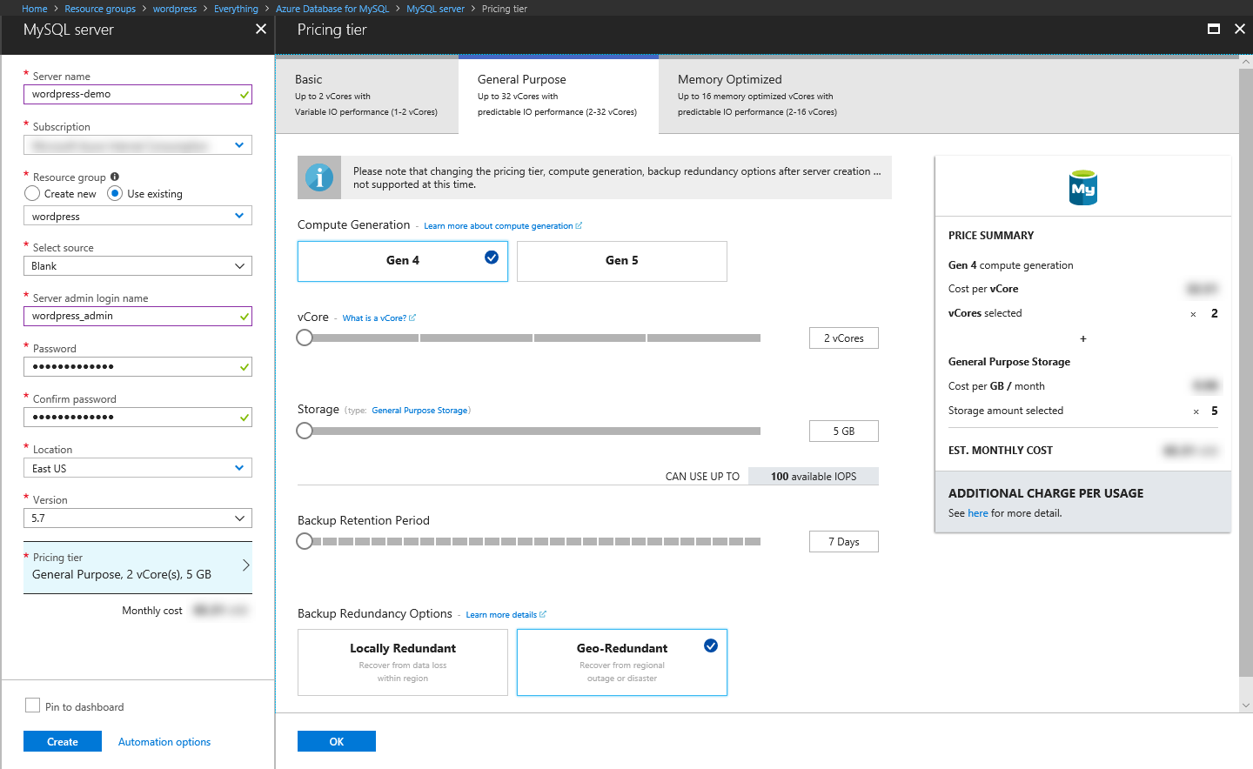
Task: Choose Gen 4 compute generation
Action: pyautogui.click(x=403, y=261)
